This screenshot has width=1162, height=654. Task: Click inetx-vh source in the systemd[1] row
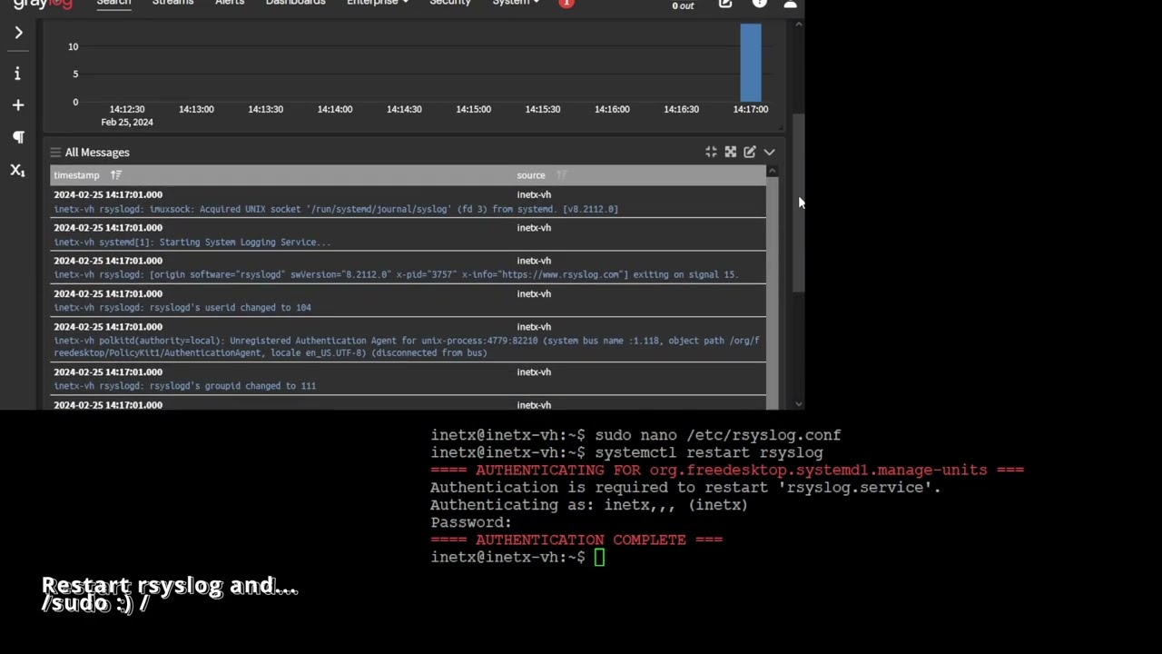click(x=534, y=228)
